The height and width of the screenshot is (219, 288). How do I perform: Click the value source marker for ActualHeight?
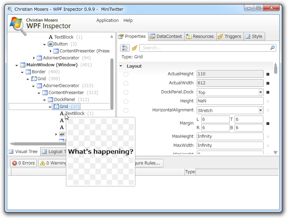268,74
